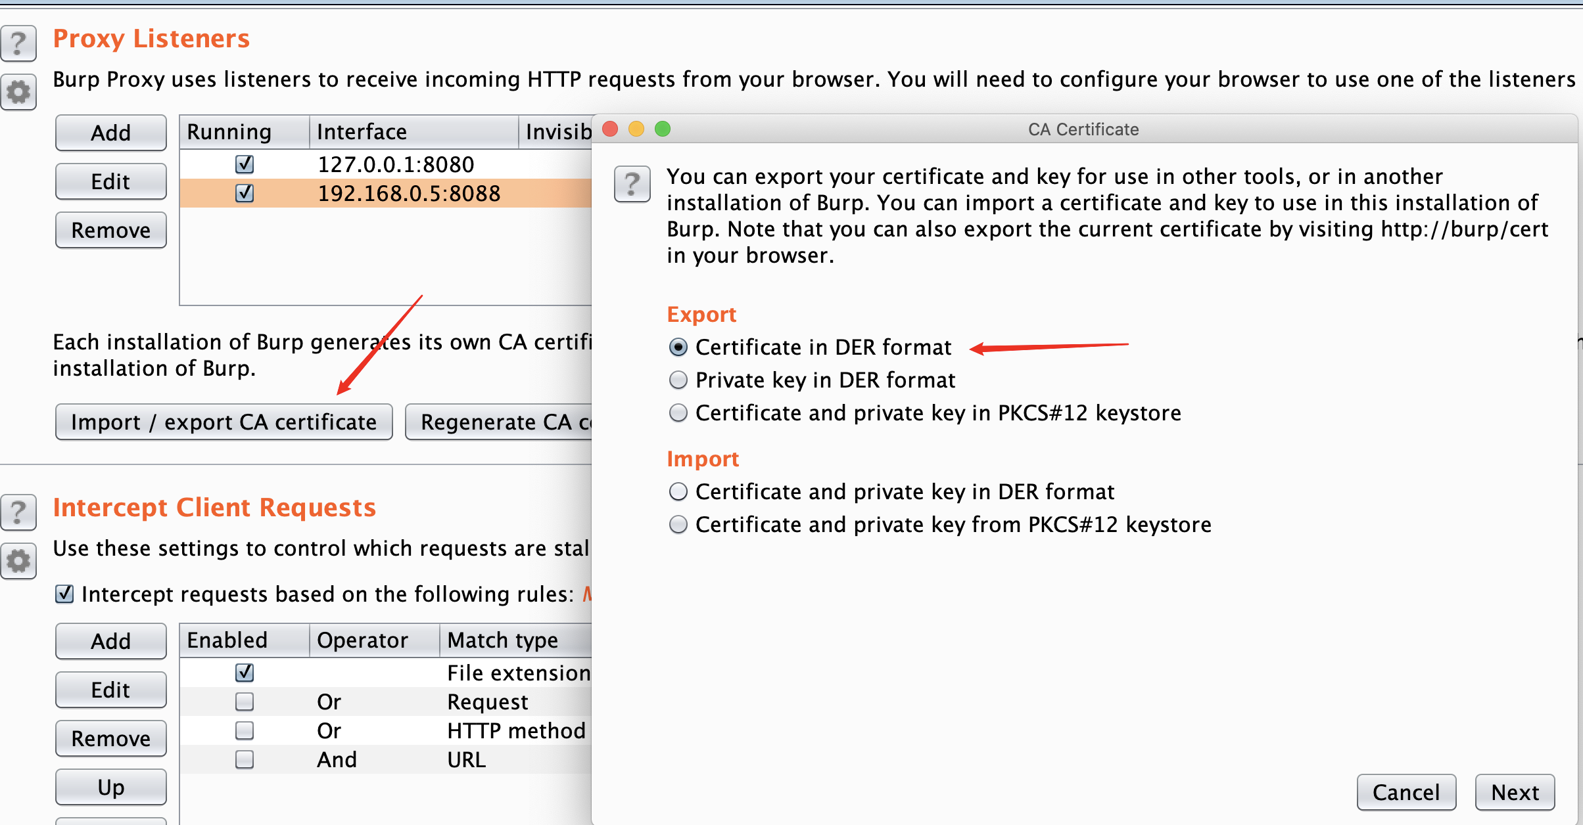Open Proxy Listeners help icon
This screenshot has width=1583, height=825.
[x=18, y=43]
